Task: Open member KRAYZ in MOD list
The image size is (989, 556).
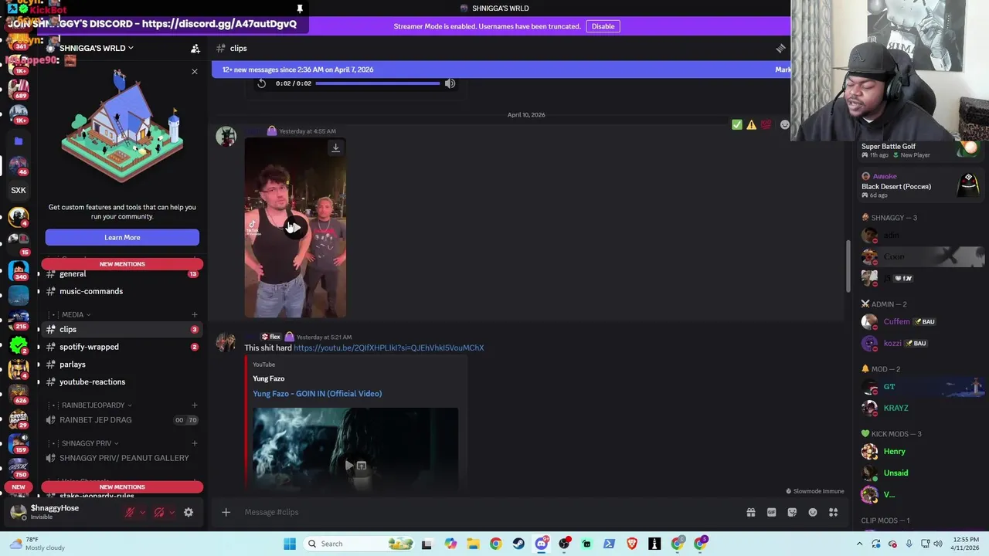Action: (896, 408)
